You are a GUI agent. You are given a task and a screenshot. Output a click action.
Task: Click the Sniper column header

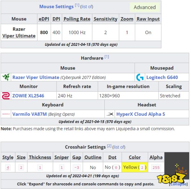pos(62,157)
